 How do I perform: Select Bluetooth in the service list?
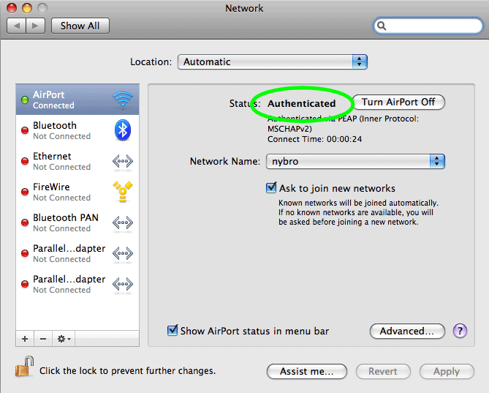point(77,130)
